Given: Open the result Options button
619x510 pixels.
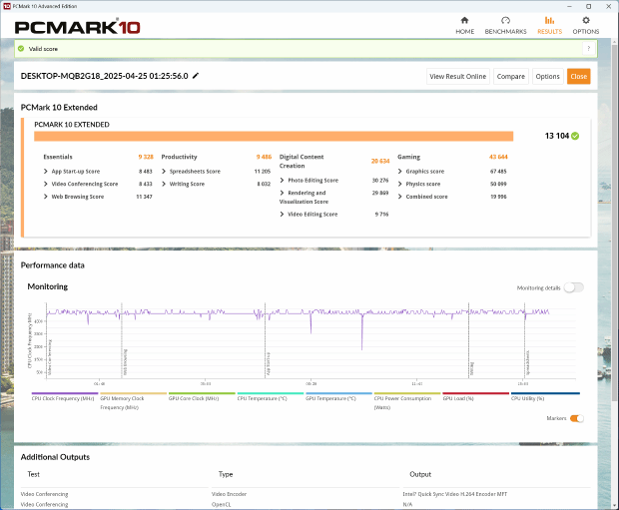Looking at the screenshot, I should pyautogui.click(x=547, y=77).
